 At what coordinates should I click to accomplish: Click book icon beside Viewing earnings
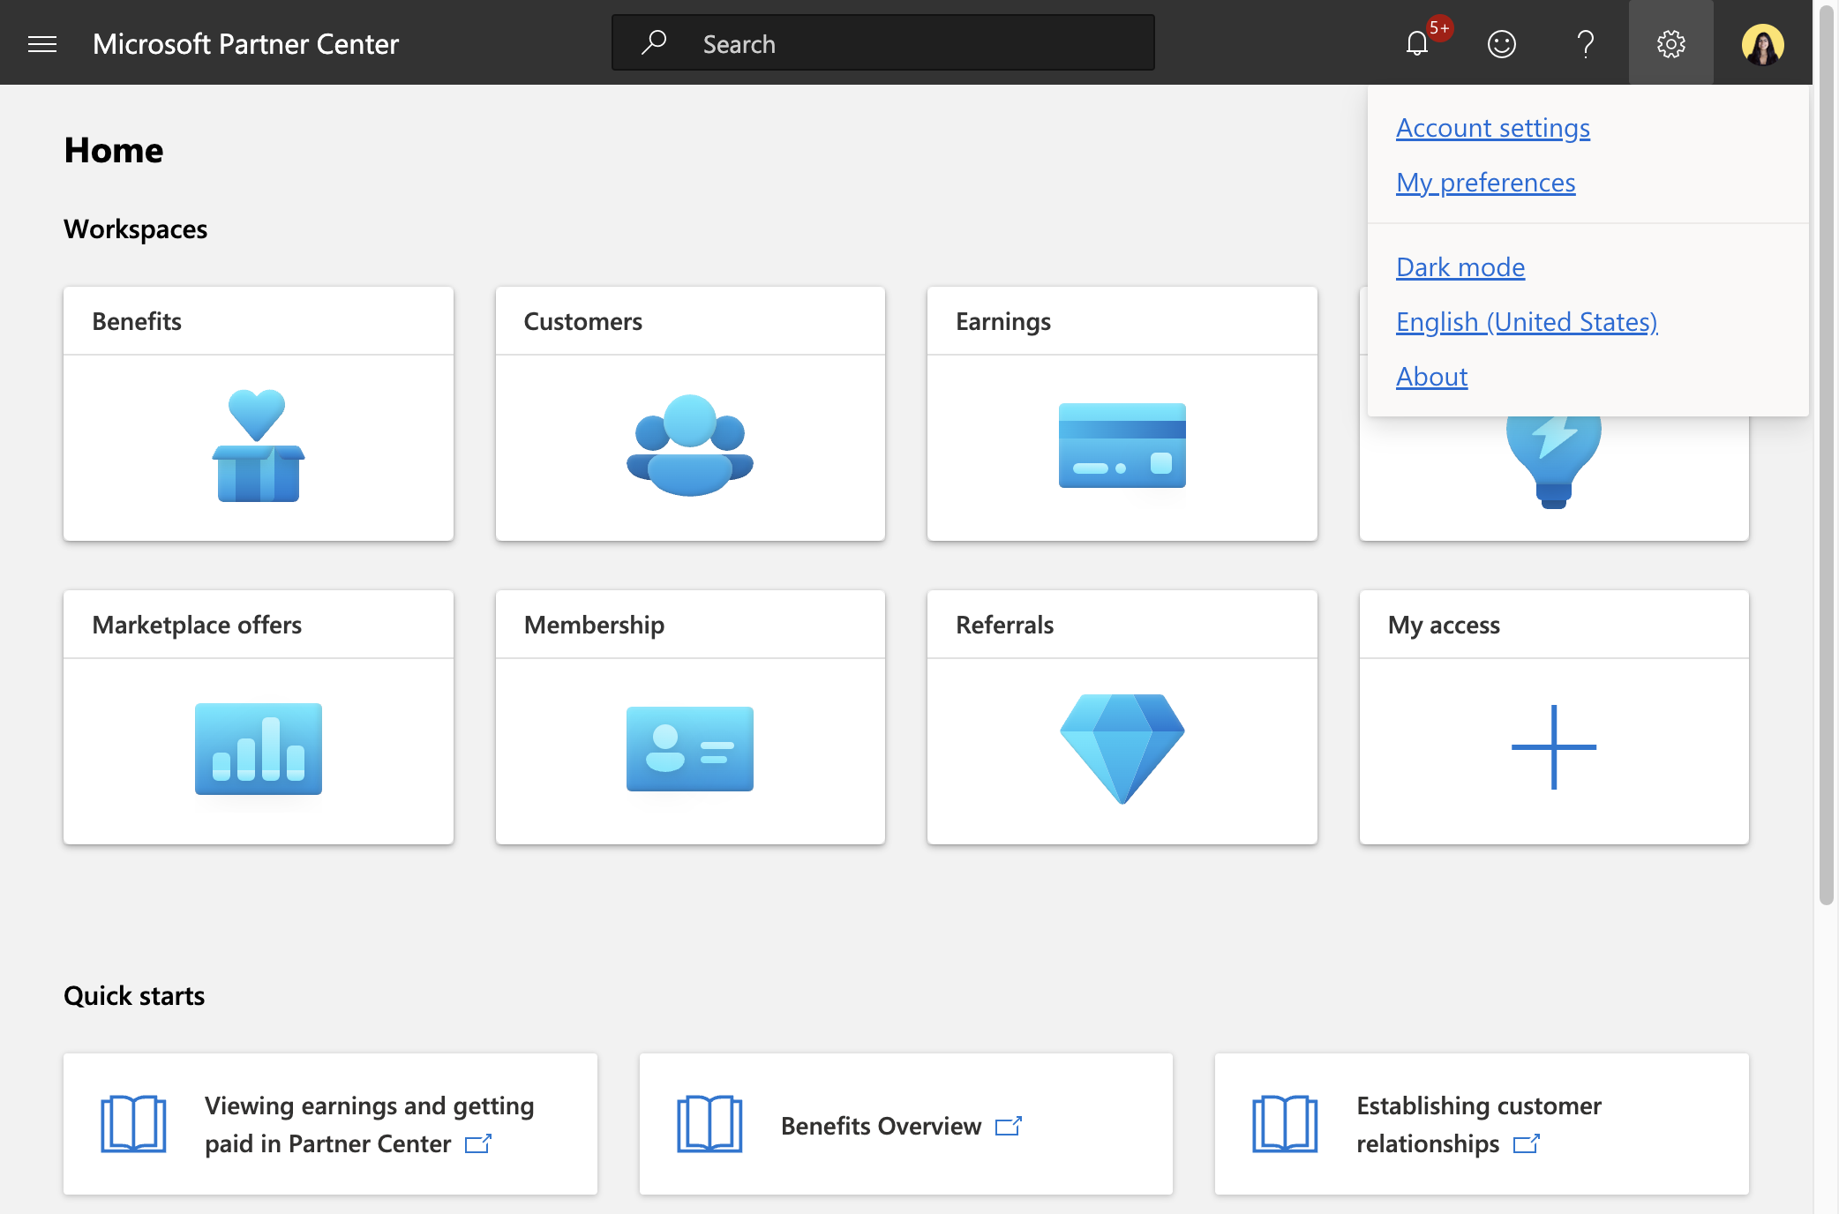coord(133,1124)
